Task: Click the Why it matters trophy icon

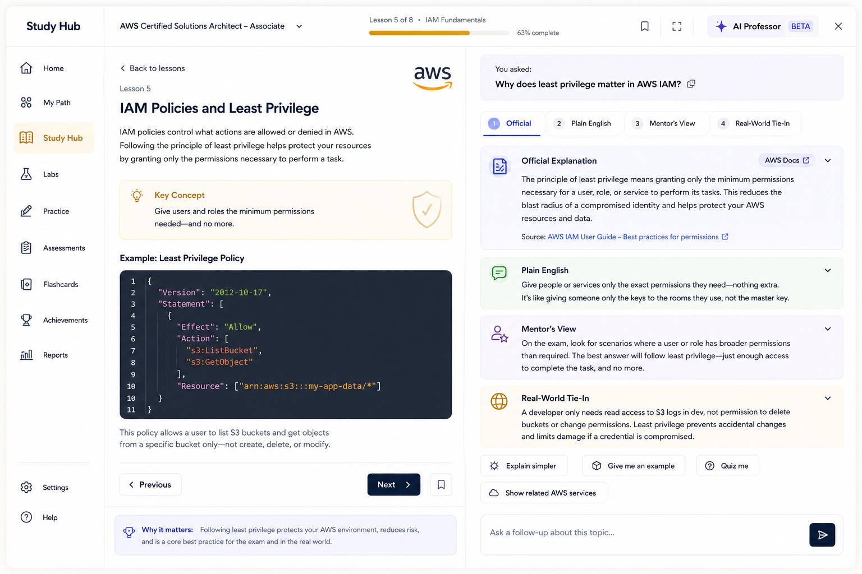Action: point(129,532)
